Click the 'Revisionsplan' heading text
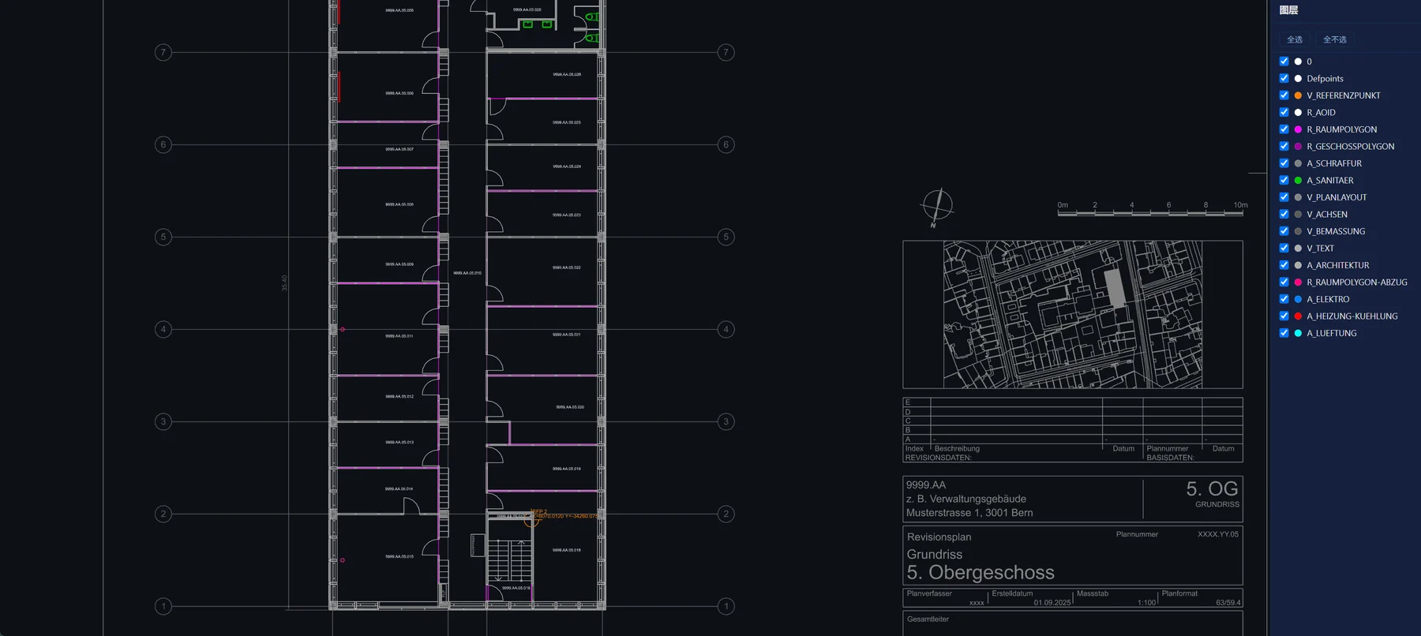 939,537
